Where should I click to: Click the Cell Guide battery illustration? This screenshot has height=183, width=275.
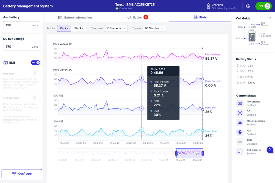point(252,36)
